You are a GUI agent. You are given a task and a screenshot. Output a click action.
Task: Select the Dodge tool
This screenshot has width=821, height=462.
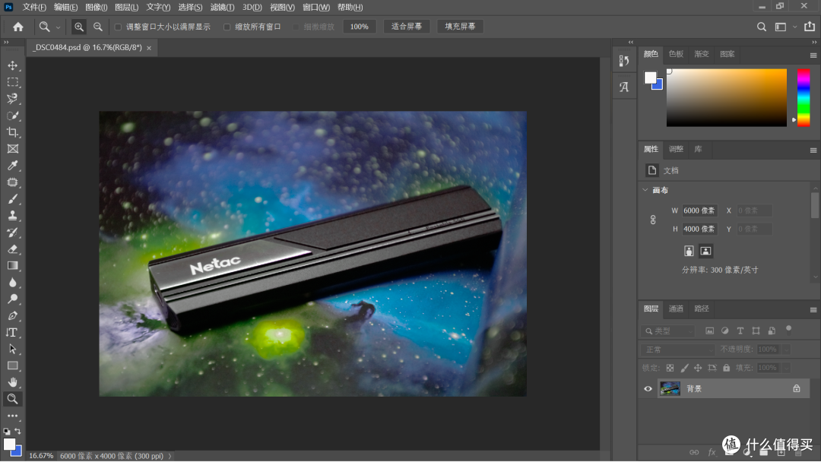pos(13,299)
